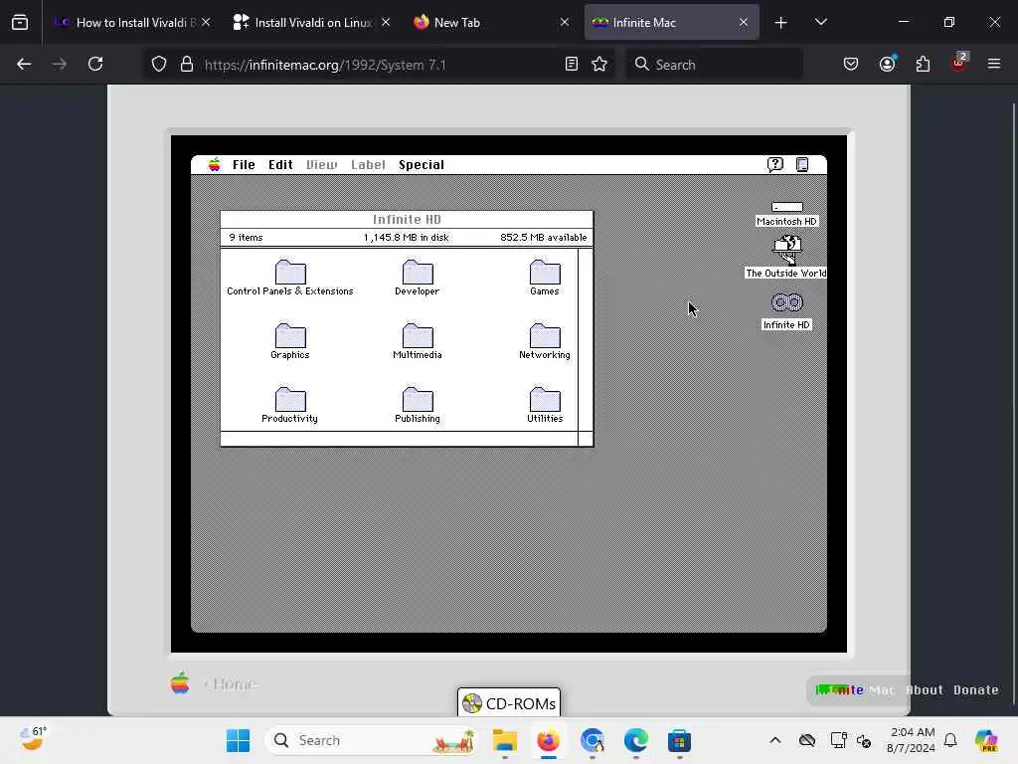Select the Games folder icon

pyautogui.click(x=545, y=273)
